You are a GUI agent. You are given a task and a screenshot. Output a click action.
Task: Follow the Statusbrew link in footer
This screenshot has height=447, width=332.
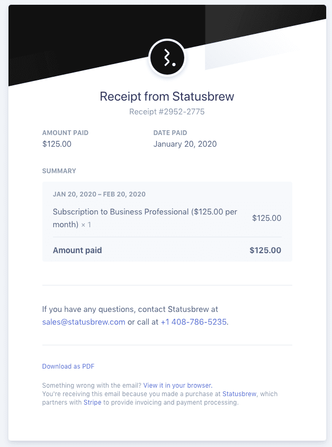pos(239,394)
